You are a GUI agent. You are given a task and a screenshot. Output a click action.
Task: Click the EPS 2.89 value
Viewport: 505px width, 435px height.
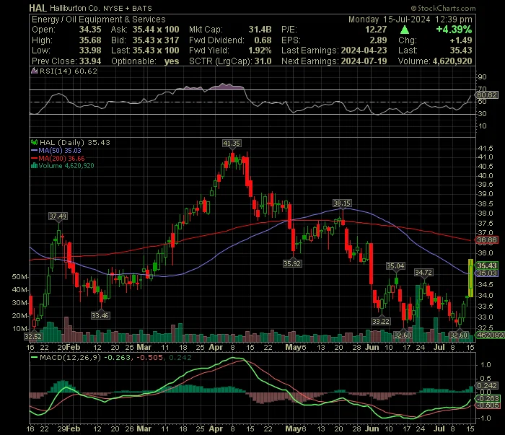click(x=378, y=40)
